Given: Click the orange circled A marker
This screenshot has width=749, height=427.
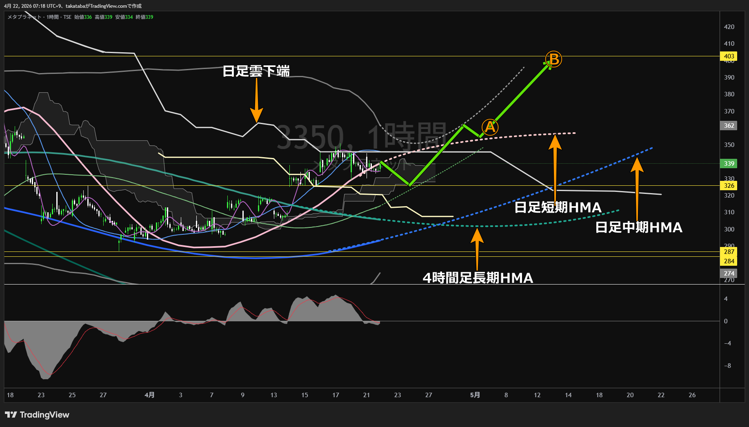Looking at the screenshot, I should click(x=490, y=127).
